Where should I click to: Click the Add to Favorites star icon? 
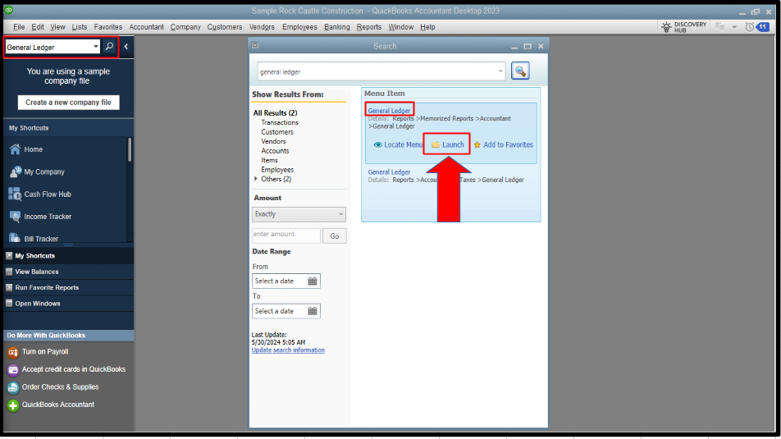tap(477, 144)
